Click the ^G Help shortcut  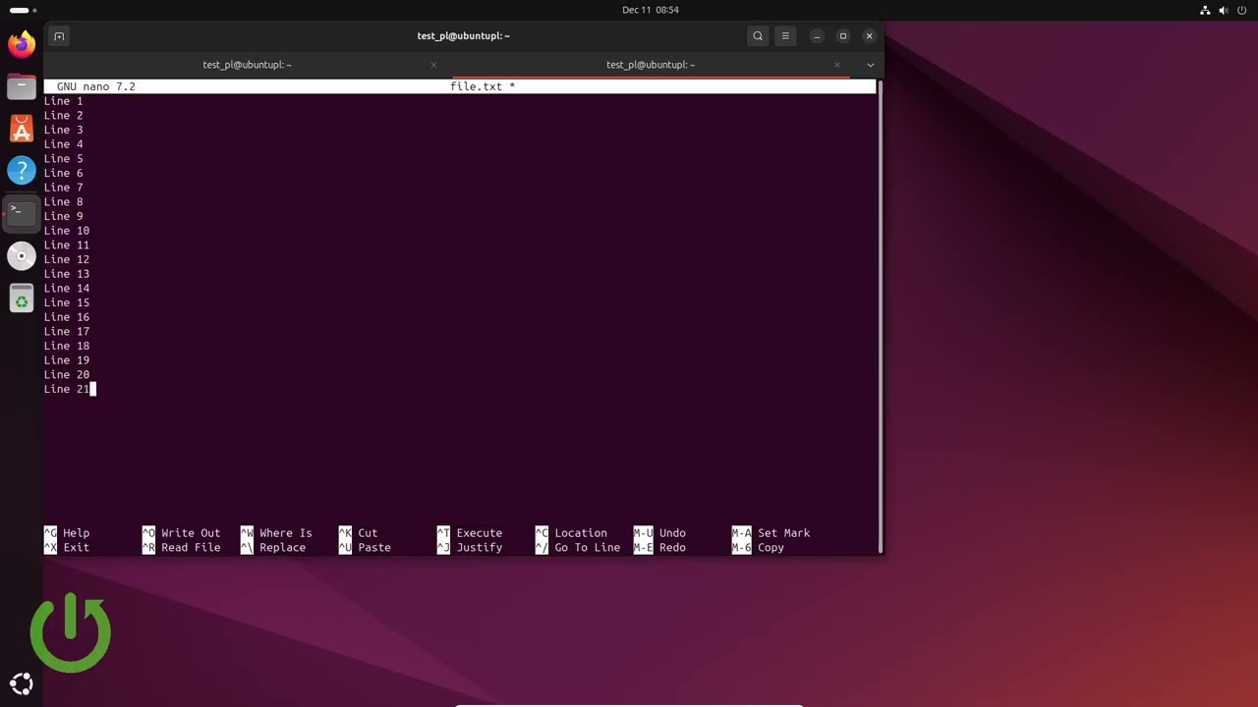pos(67,533)
